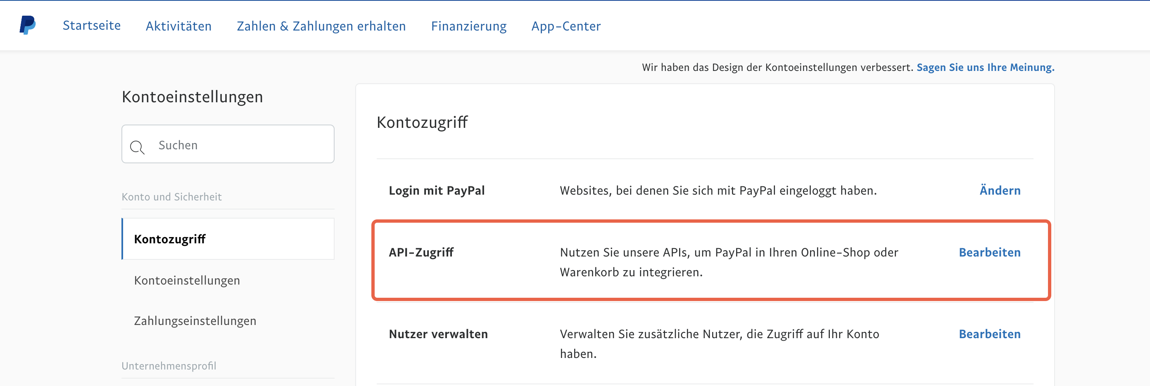The image size is (1150, 386).
Task: Click the API-Zugriff row title
Action: pyautogui.click(x=421, y=252)
